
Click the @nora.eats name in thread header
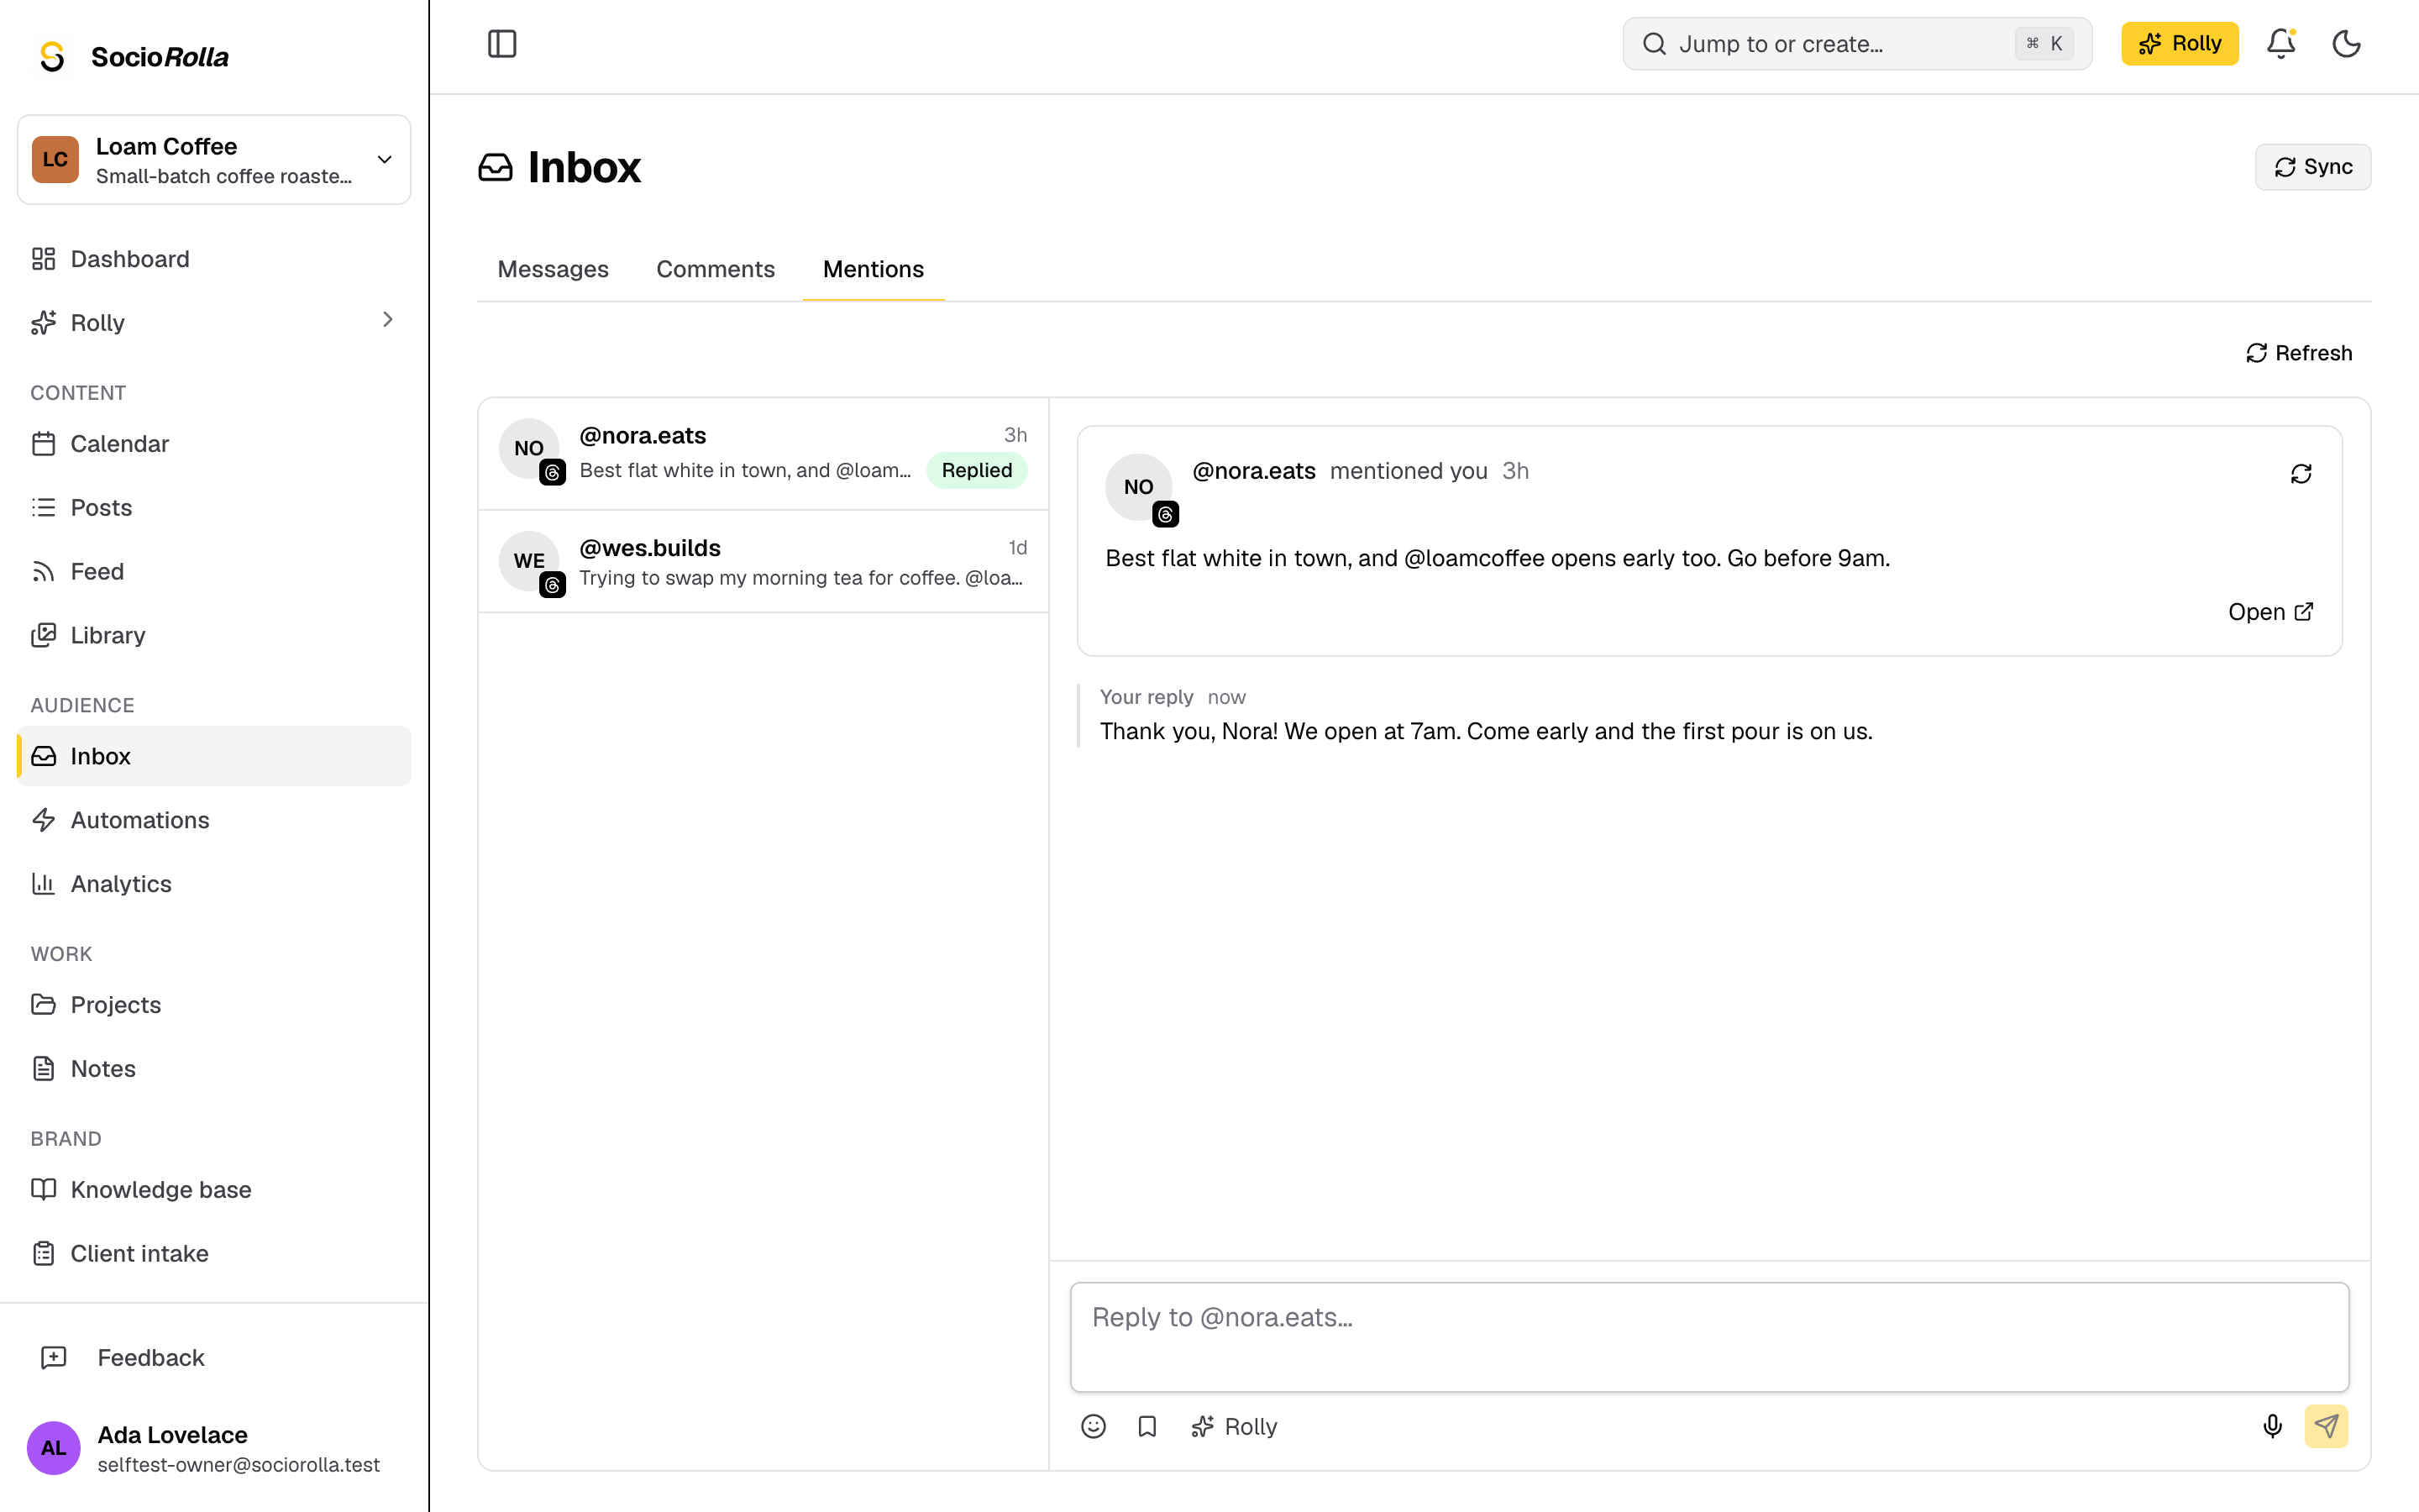click(x=1253, y=471)
